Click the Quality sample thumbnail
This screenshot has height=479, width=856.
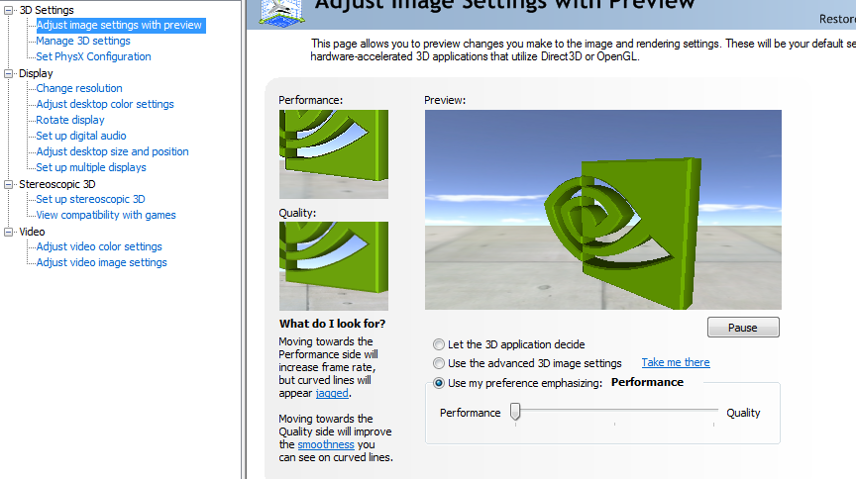click(x=334, y=265)
